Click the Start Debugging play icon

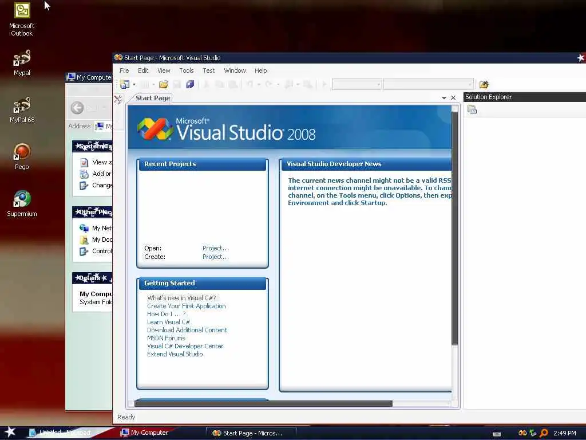324,85
